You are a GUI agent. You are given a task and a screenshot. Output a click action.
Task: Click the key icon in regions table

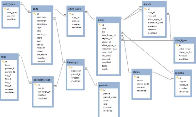click(177, 78)
